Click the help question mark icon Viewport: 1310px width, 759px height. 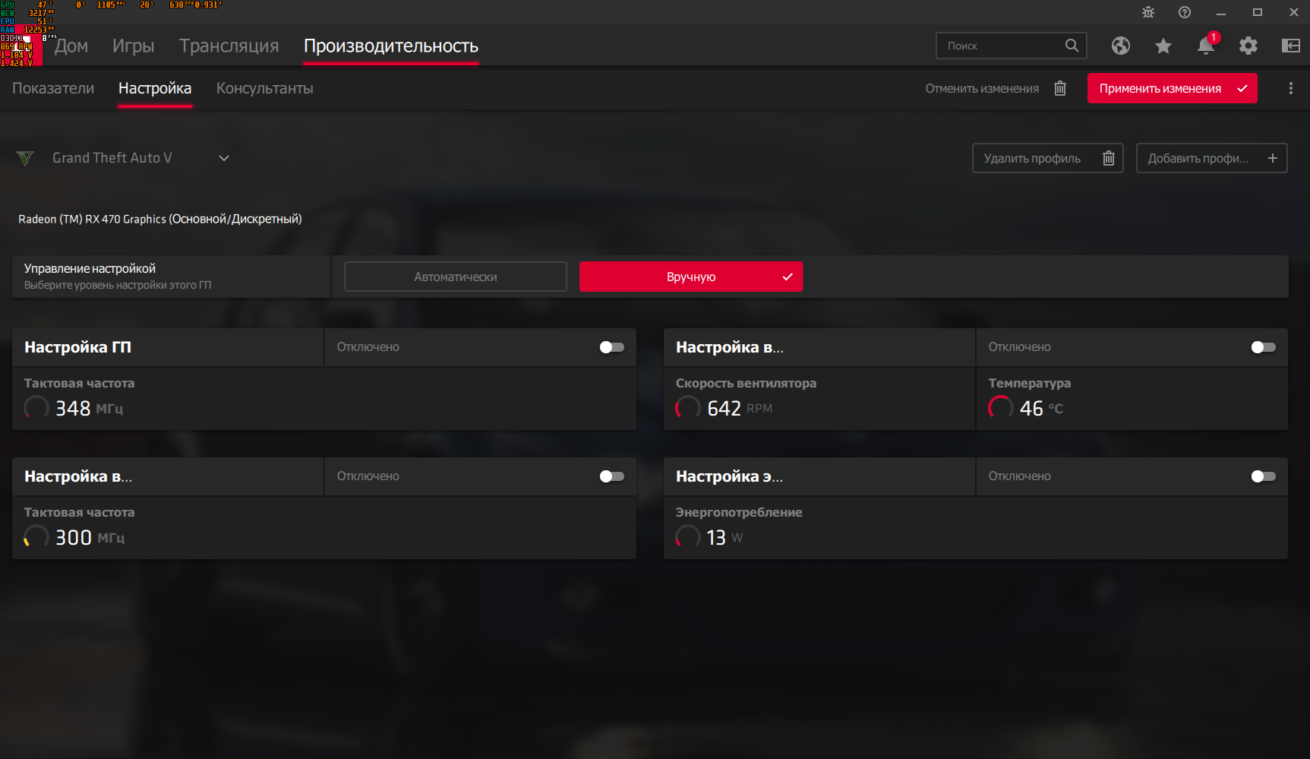pos(1185,12)
